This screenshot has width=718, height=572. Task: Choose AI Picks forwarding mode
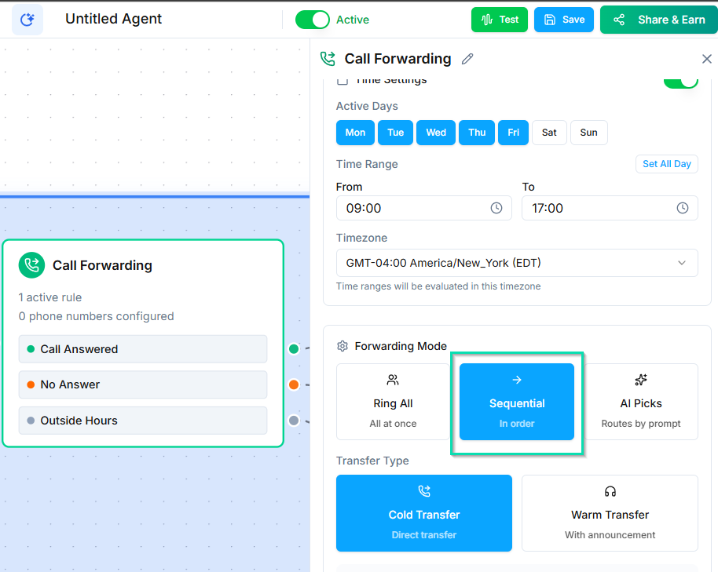[x=641, y=402]
